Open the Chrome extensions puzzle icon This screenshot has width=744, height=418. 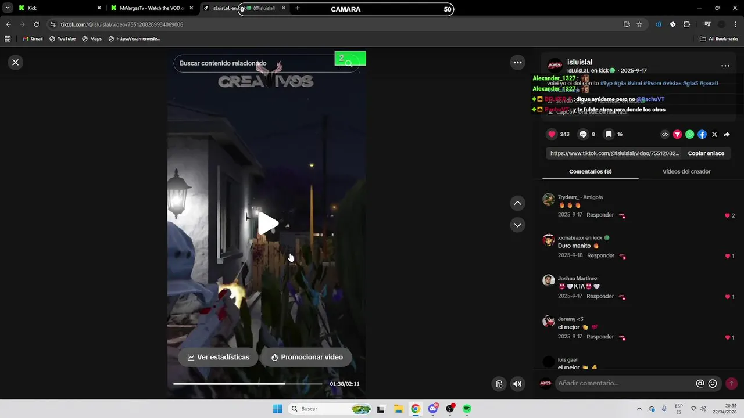(686, 24)
